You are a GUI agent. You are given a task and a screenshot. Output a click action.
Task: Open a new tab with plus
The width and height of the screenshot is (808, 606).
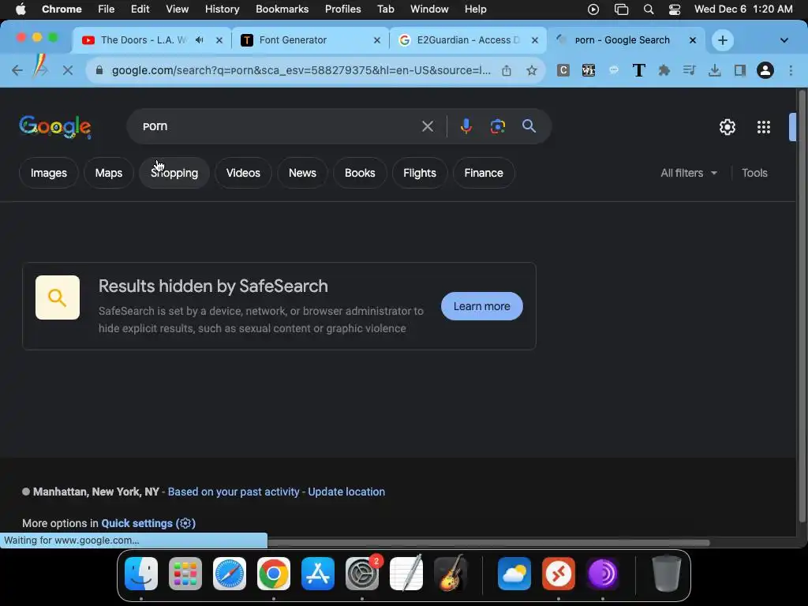tap(723, 40)
